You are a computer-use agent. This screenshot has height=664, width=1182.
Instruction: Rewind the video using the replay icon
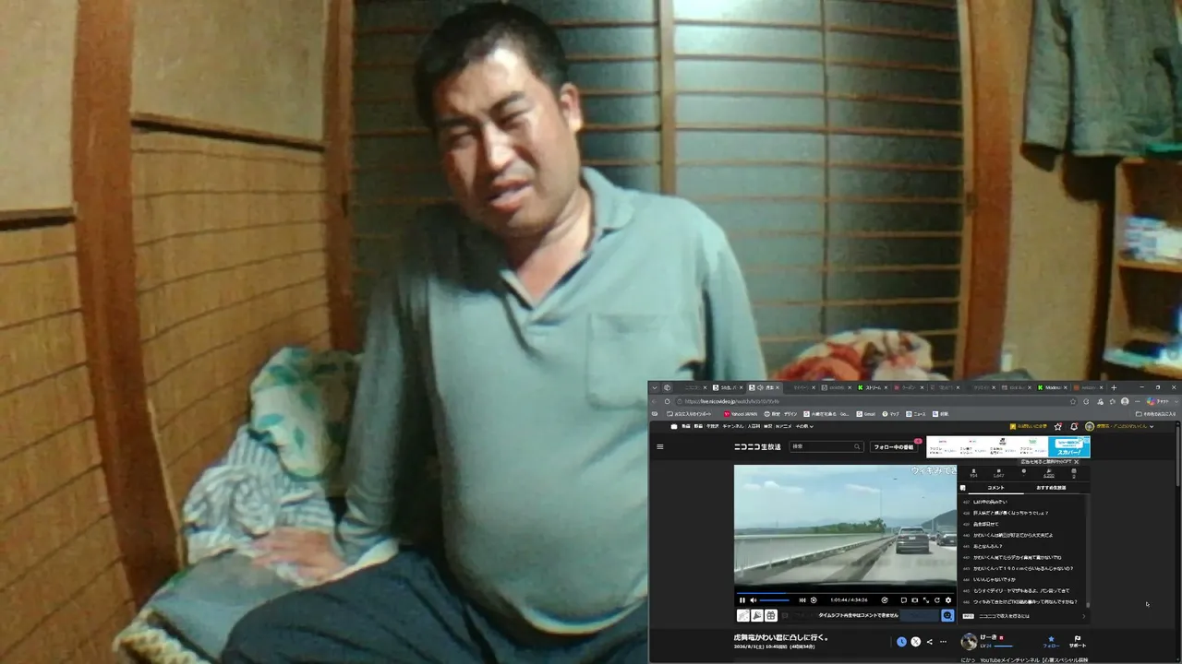point(814,600)
